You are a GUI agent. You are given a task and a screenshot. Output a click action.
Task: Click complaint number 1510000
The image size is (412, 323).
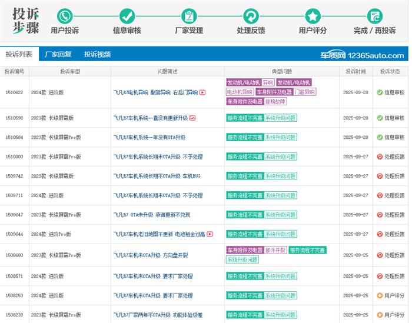[14, 157]
